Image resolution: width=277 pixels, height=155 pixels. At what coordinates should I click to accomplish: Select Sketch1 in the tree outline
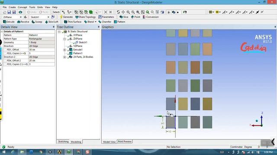(83, 42)
